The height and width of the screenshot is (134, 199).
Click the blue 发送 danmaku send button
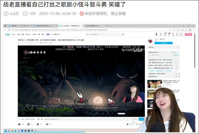[x=141, y=119]
